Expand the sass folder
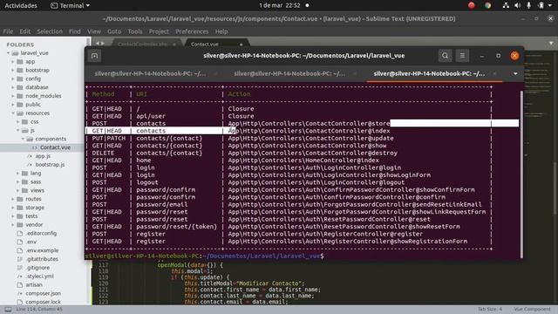This screenshot has width=558, height=314. pos(18,181)
